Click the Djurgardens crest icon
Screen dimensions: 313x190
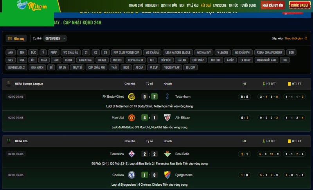click(x=167, y=175)
